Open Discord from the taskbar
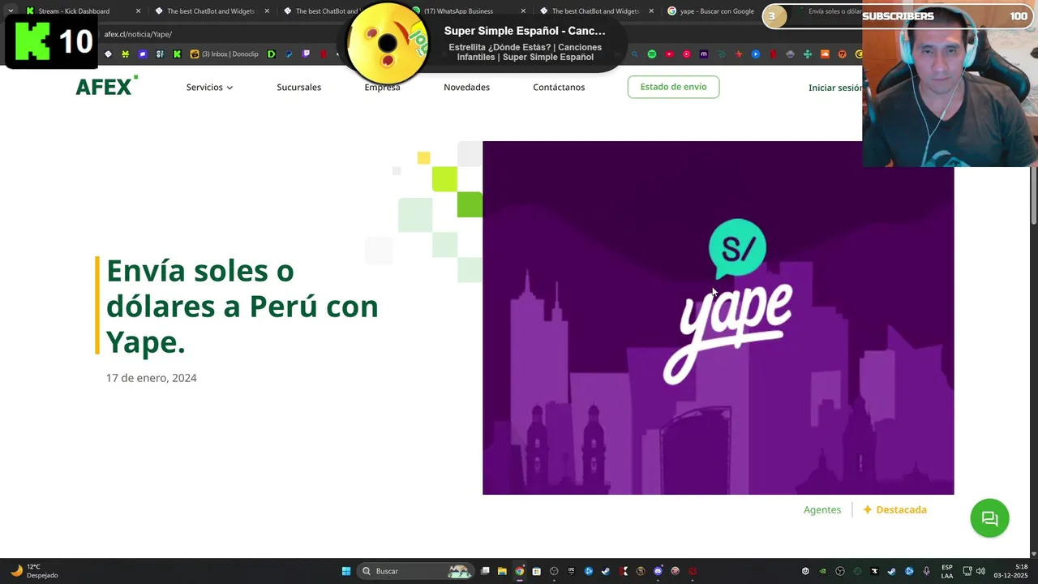The width and height of the screenshot is (1038, 584). pyautogui.click(x=658, y=571)
